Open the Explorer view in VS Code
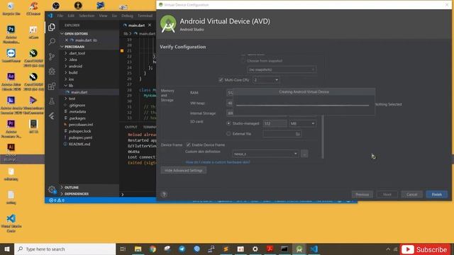The width and height of the screenshot is (454, 255). click(52, 27)
